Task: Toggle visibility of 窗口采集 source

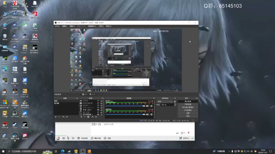Action: click(98, 112)
